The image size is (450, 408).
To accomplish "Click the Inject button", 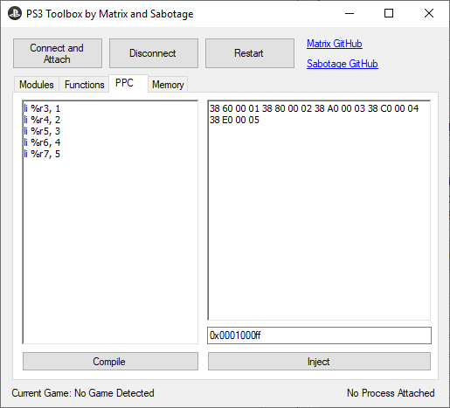I will 319,362.
